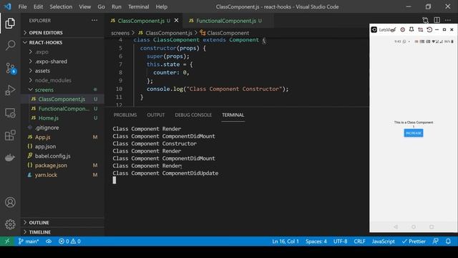Viewport: 458px width, 258px height.
Task: Expand the Outline section
Action: coord(62,223)
